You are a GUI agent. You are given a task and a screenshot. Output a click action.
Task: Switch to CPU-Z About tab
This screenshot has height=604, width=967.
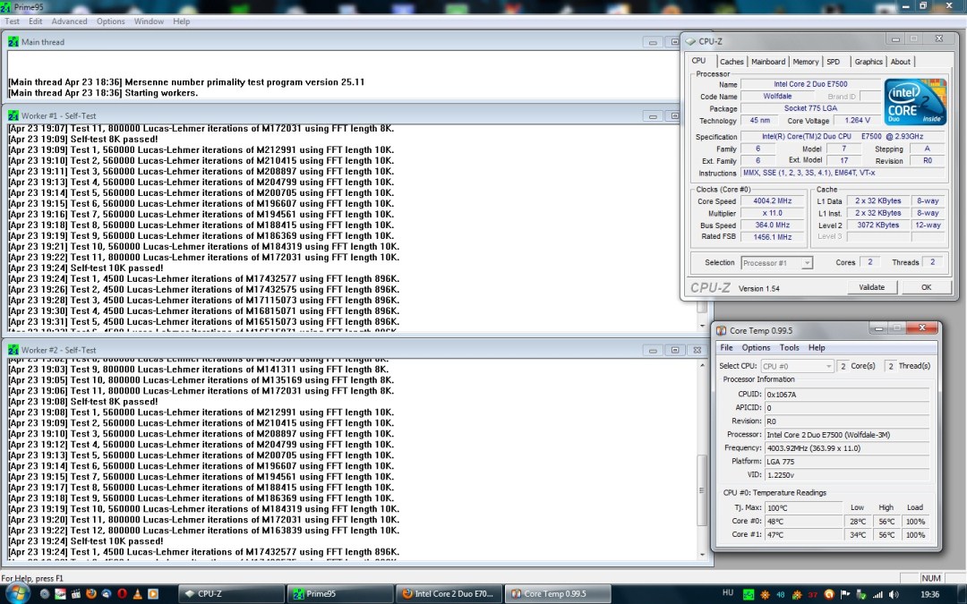(x=901, y=62)
